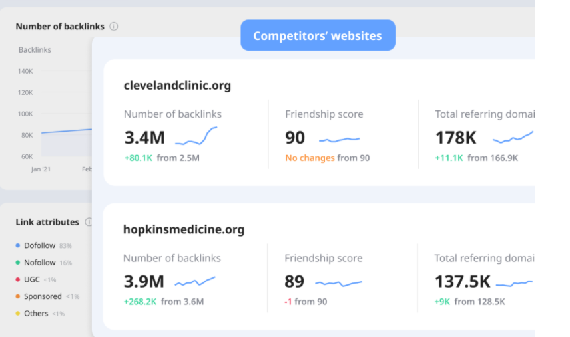Click the 137.5K referring domains value
The height and width of the screenshot is (337, 570).
click(x=462, y=282)
